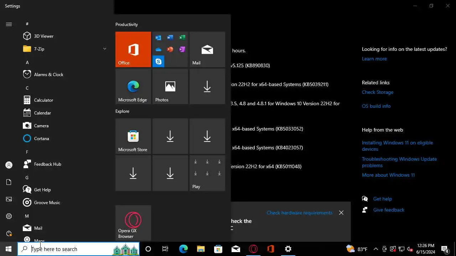This screenshot has width=456, height=256.
Task: Launch the Opera GX Browser tile
Action: 133,223
